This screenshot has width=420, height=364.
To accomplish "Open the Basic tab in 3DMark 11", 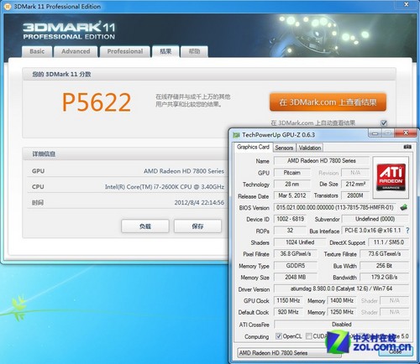I will click(37, 51).
